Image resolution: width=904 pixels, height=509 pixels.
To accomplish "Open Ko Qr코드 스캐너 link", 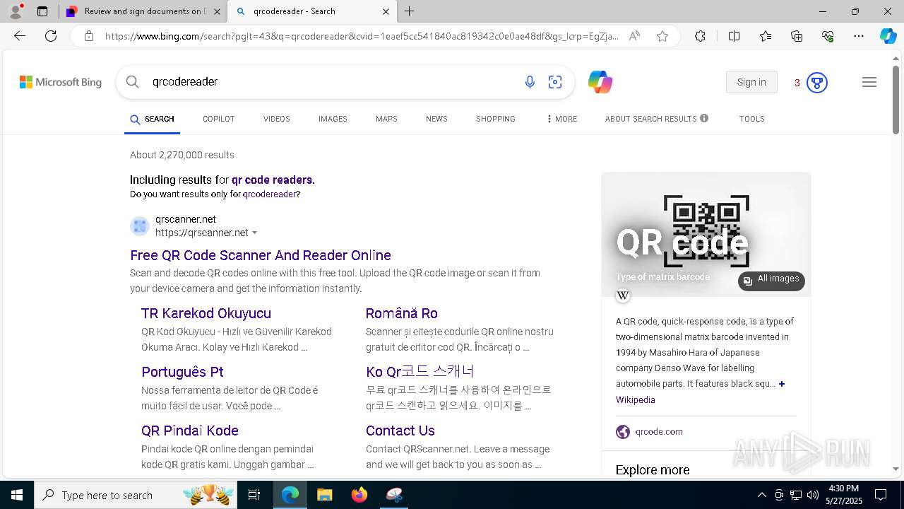I will [420, 372].
